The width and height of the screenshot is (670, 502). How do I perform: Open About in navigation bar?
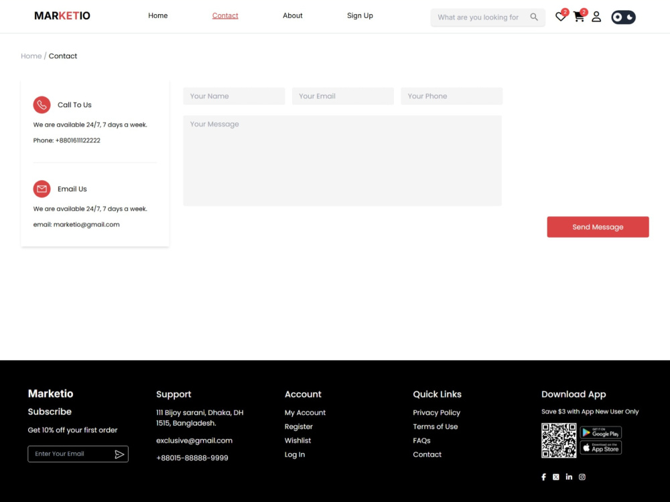pyautogui.click(x=292, y=15)
